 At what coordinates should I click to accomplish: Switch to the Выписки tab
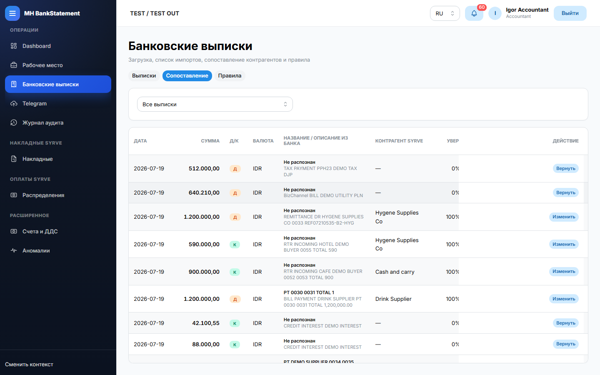tap(144, 76)
